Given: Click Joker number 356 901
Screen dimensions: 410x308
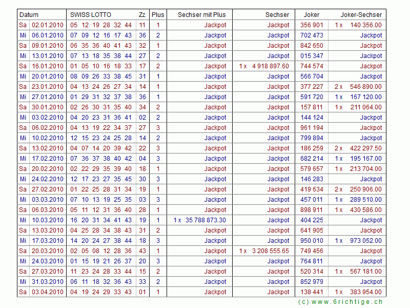Looking at the screenshot, I should point(312,25).
